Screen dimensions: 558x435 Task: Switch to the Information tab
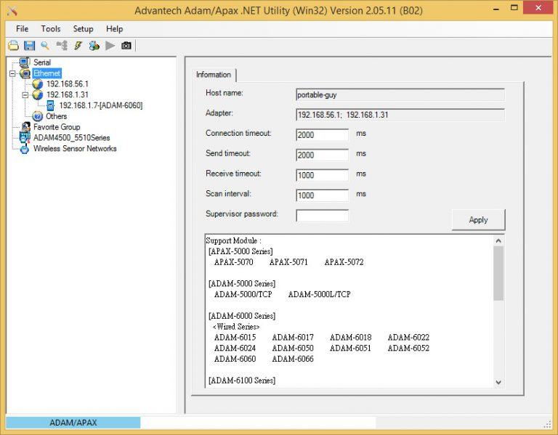click(x=214, y=75)
